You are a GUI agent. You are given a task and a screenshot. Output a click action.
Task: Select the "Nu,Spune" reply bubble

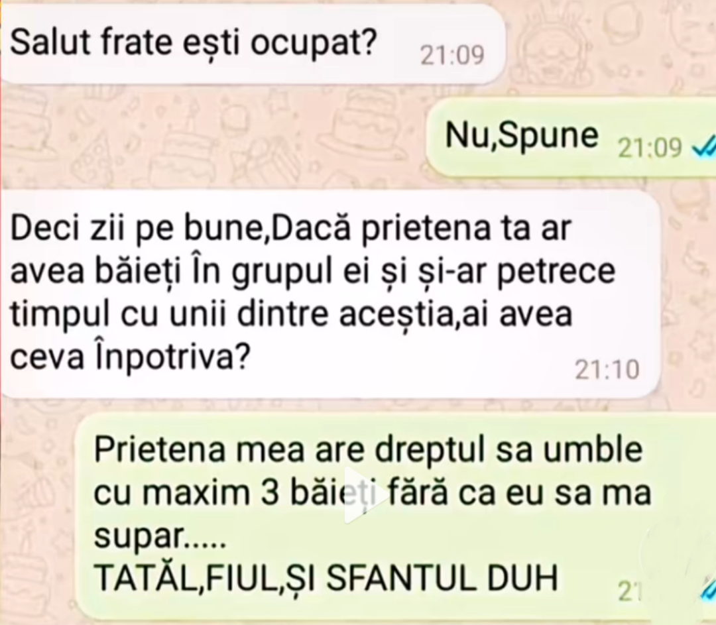571,137
